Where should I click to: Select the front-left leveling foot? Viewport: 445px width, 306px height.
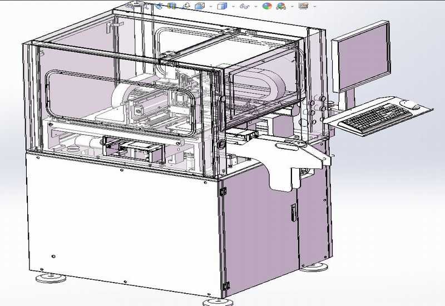click(x=48, y=277)
